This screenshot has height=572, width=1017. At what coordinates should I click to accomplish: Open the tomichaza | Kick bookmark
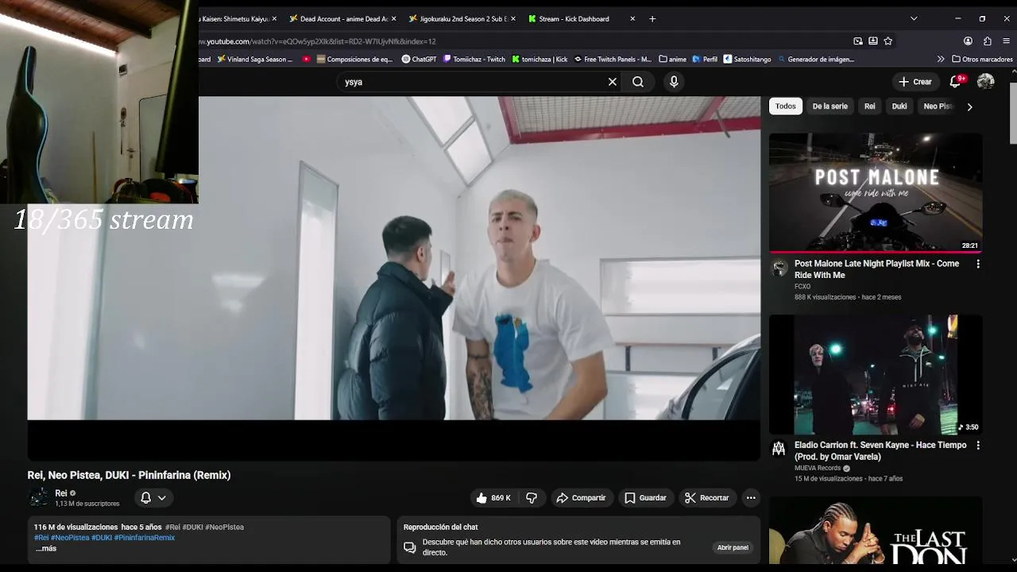(539, 60)
